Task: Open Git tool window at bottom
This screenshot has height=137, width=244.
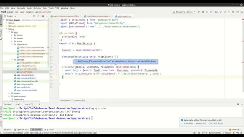Action: pyautogui.click(x=7, y=129)
